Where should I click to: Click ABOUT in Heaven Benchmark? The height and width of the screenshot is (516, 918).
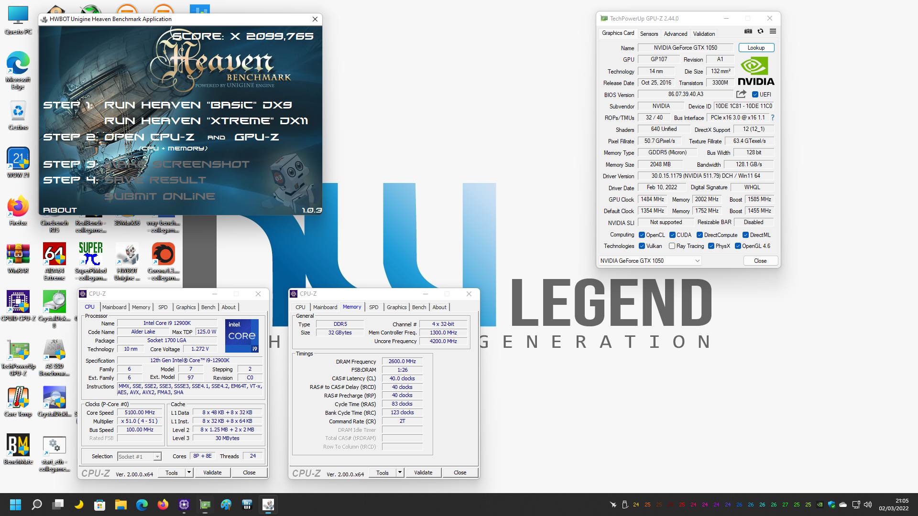60,210
